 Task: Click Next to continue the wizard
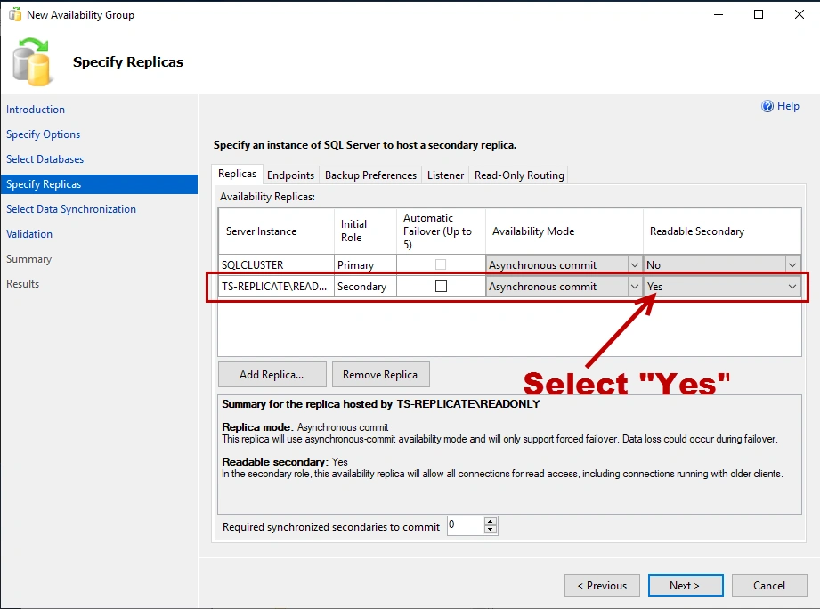[x=685, y=586]
